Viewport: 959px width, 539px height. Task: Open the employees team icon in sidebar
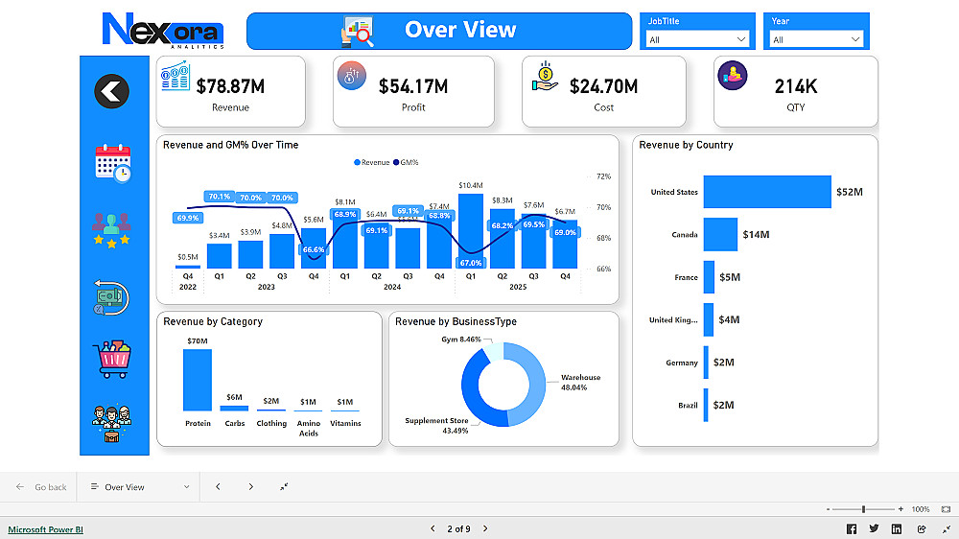tap(111, 423)
